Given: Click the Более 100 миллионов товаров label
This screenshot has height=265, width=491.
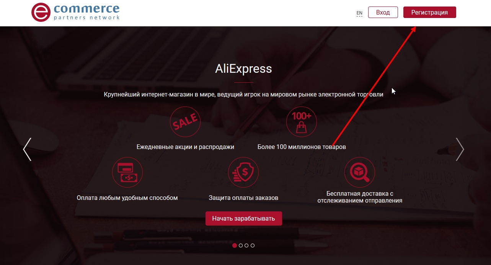Looking at the screenshot, I should tap(302, 147).
